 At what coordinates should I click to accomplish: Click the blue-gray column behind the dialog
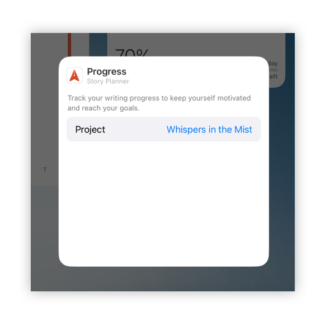point(98,45)
